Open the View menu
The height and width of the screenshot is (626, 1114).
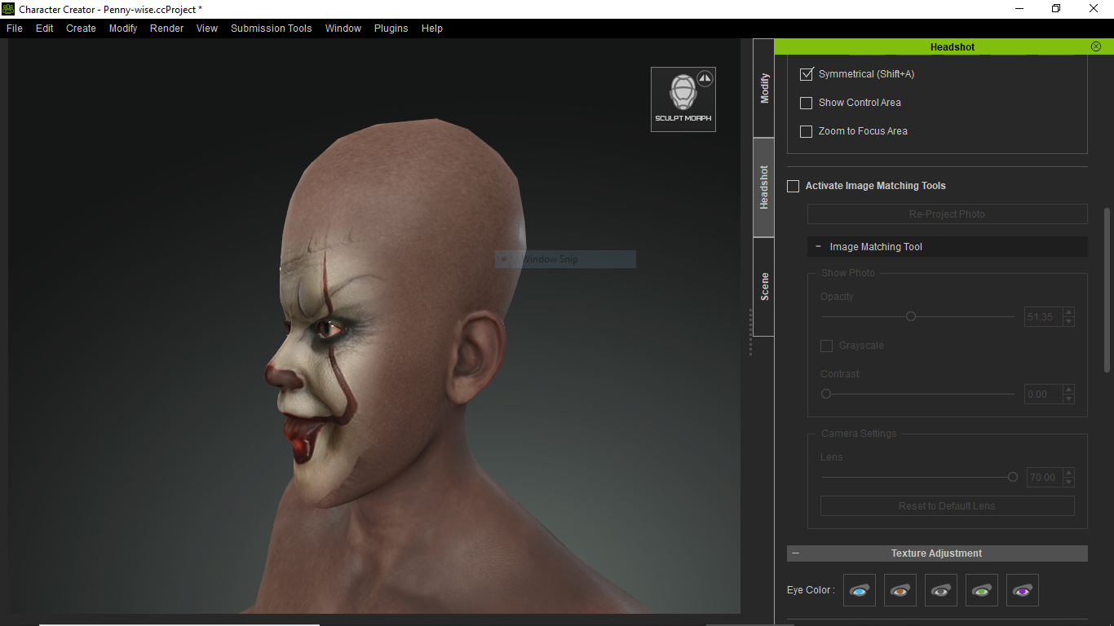(207, 28)
